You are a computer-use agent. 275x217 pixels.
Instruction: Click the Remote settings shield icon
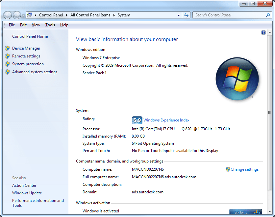7,56
